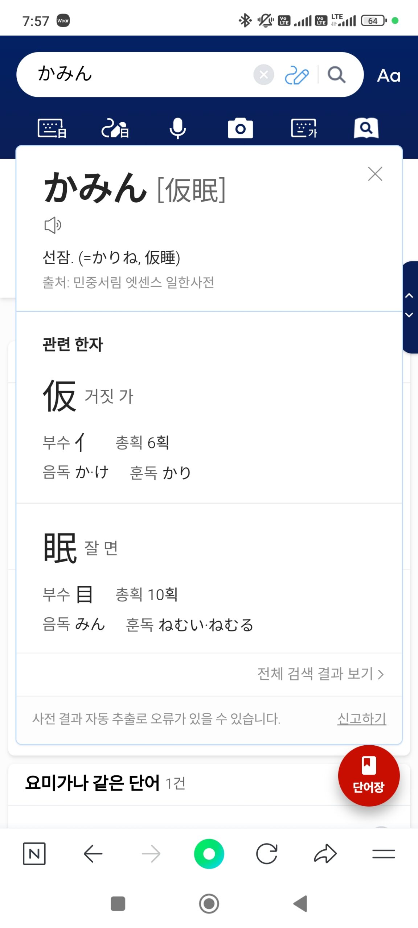Tap the magnifier search icon
418x928 pixels.
pyautogui.click(x=336, y=75)
